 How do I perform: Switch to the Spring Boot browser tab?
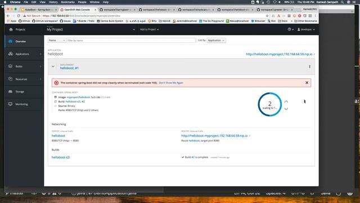38,10
